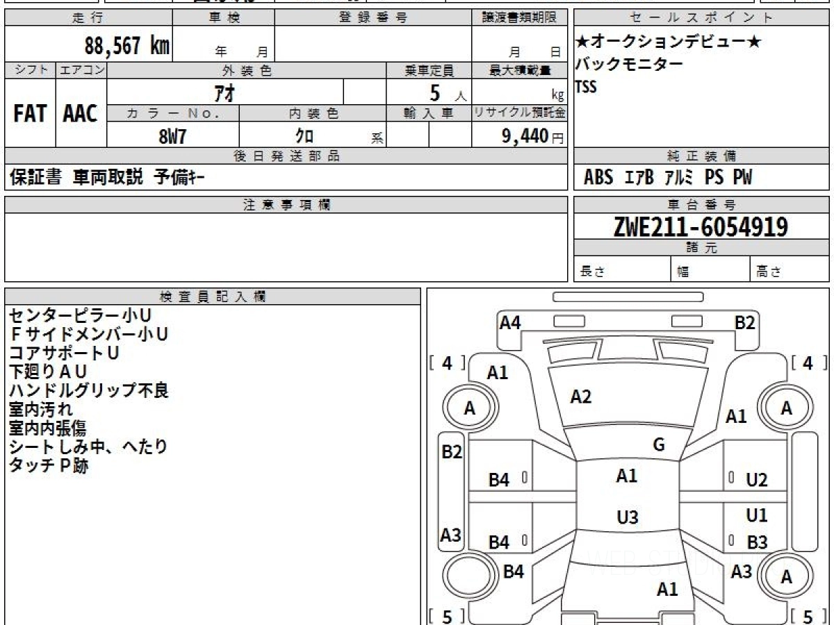Viewport: 834px width, 625px height.
Task: Click the 走行 column header
Action: click(88, 18)
